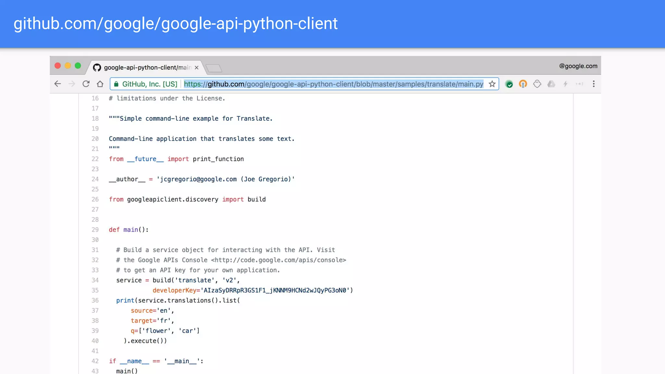665x374 pixels.
Task: Open the browser home page icon
Action: pyautogui.click(x=100, y=84)
